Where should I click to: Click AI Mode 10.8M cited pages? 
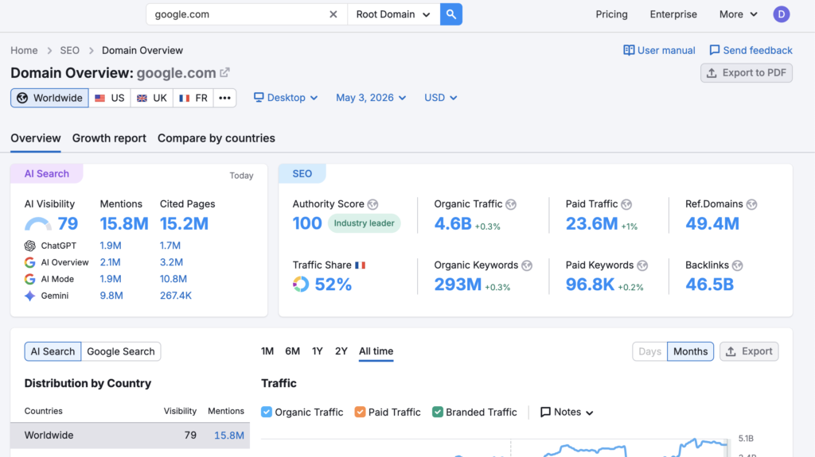pyautogui.click(x=173, y=279)
